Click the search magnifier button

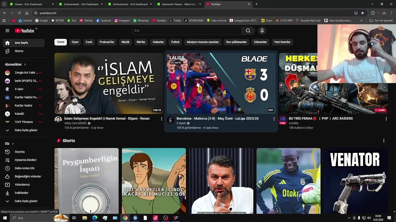click(248, 31)
